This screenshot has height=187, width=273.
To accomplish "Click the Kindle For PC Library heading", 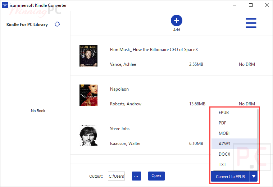I will [27, 24].
